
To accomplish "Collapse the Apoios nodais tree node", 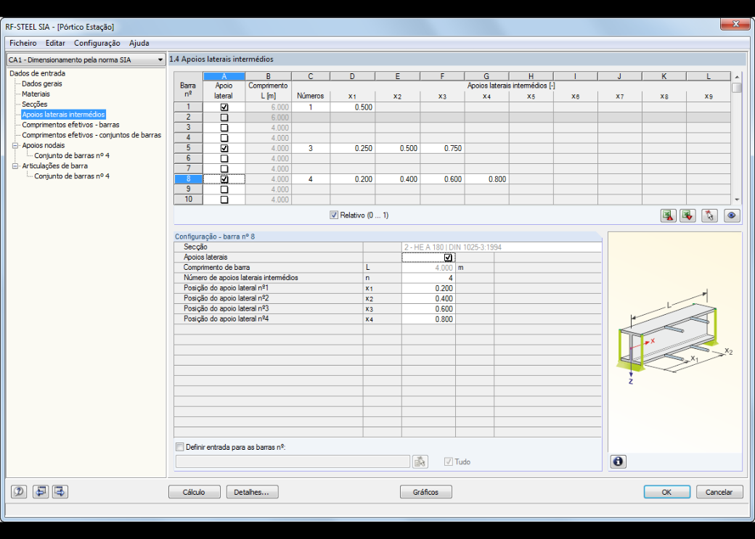I will point(15,145).
